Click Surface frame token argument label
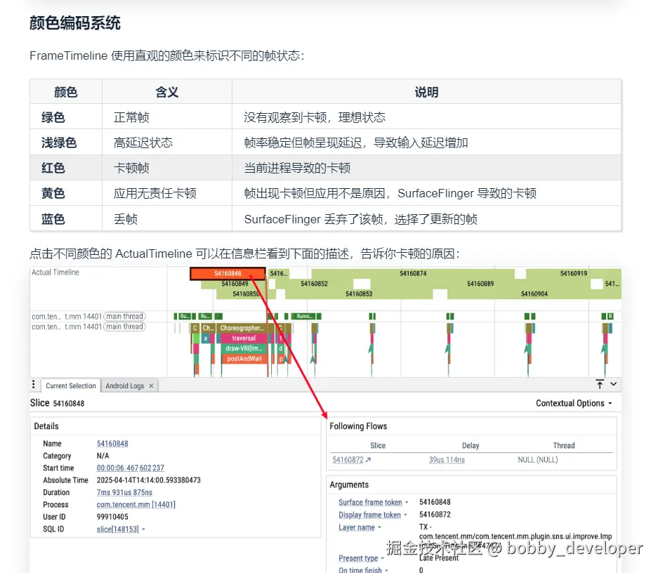658x573 pixels. (x=370, y=502)
